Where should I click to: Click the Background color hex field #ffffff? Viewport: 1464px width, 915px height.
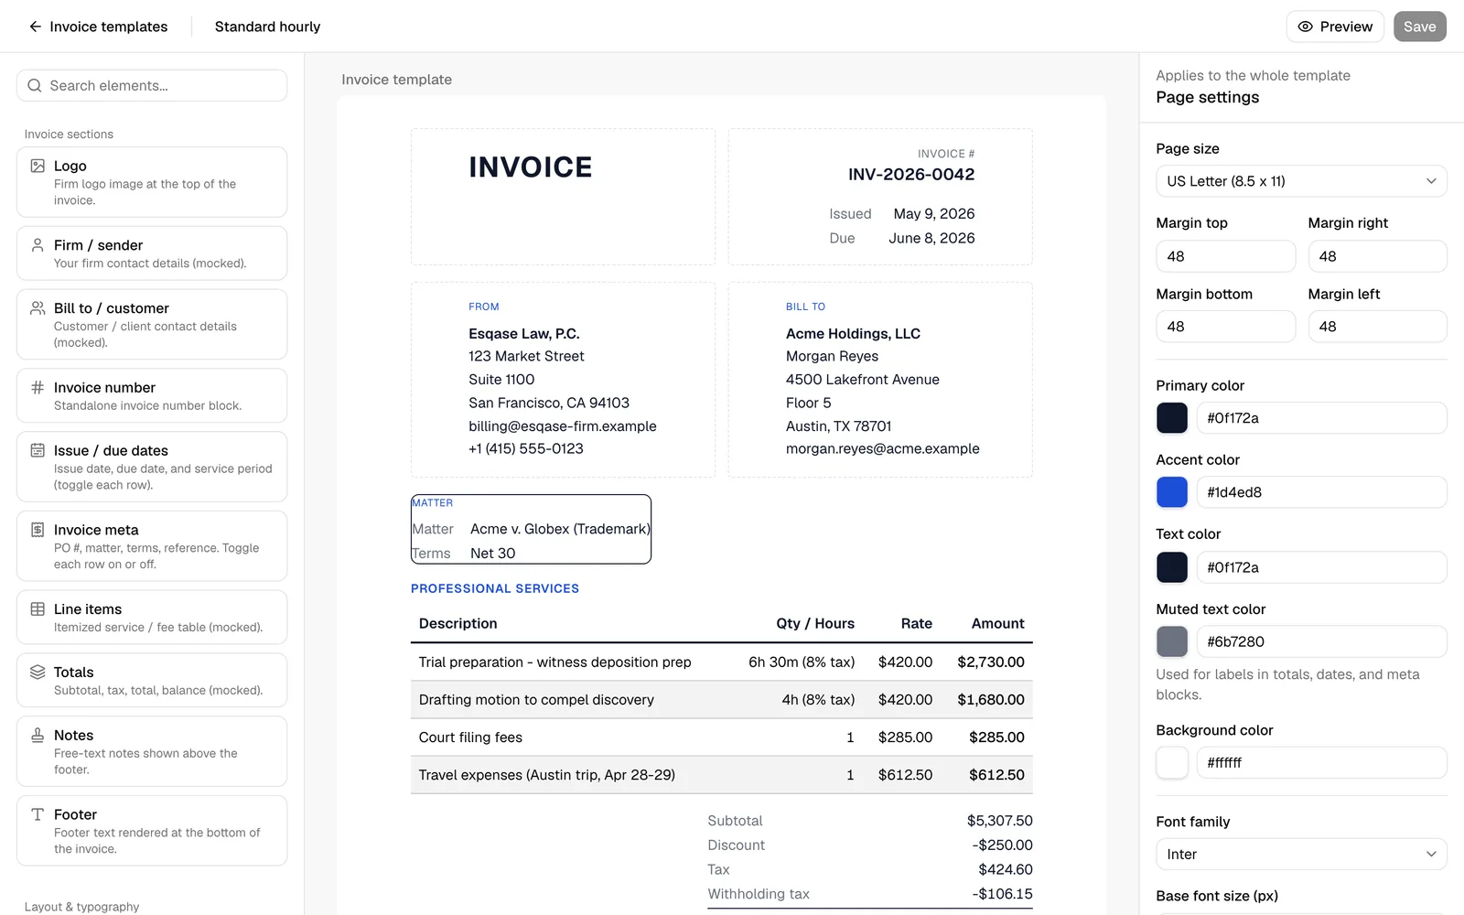[1321, 762]
